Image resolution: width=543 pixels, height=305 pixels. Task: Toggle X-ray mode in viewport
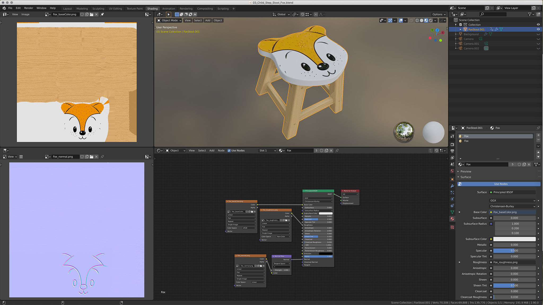pyautogui.click(x=411, y=20)
